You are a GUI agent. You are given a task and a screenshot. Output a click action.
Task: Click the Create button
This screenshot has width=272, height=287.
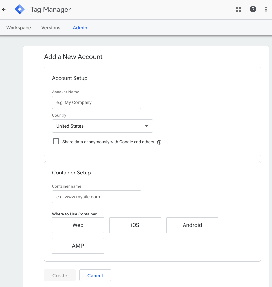[60, 275]
